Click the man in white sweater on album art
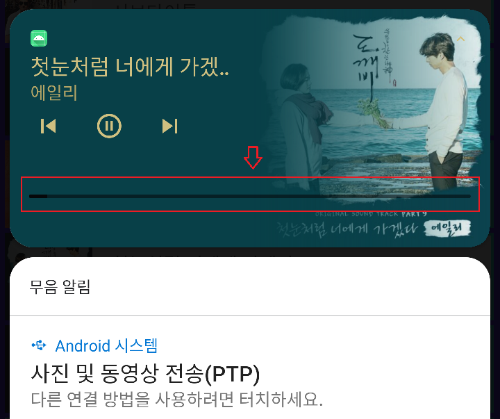This screenshot has height=419, width=500. click(443, 108)
